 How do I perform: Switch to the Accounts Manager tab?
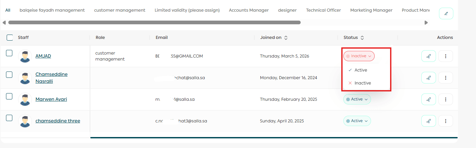[249, 10]
